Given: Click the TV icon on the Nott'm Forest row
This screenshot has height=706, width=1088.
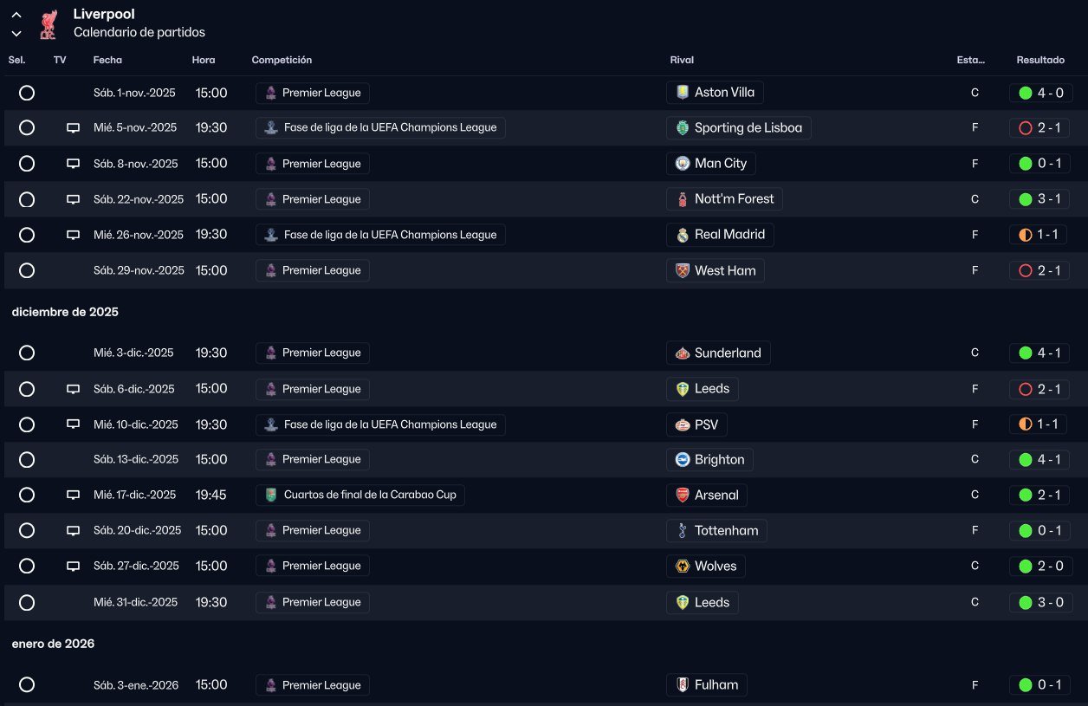Looking at the screenshot, I should (x=73, y=199).
